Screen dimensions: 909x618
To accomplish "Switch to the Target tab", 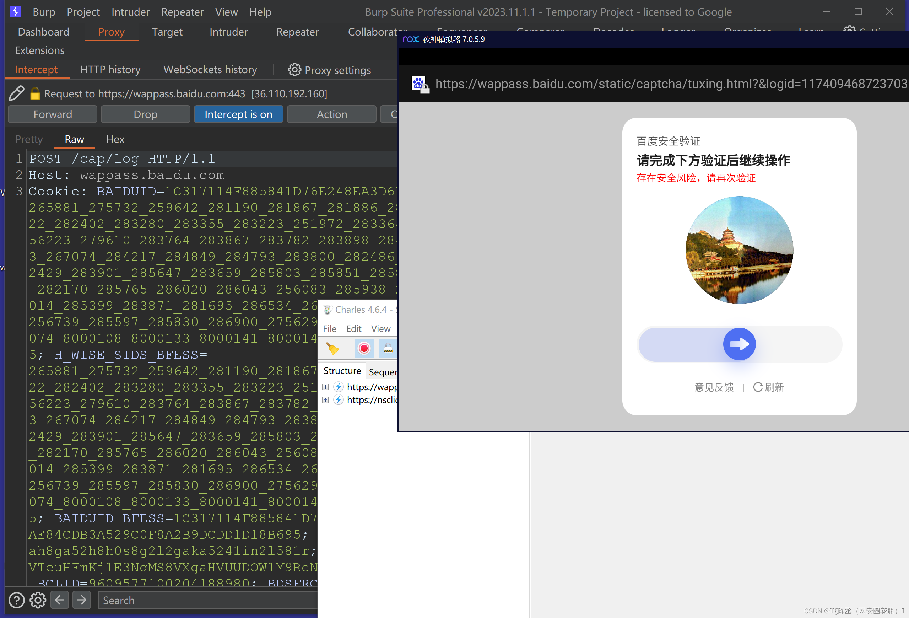I will pos(167,32).
